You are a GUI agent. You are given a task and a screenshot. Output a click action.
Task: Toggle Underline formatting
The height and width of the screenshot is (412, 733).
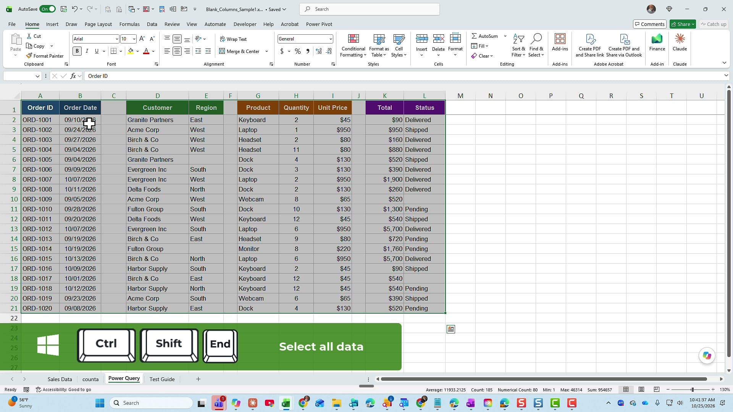pyautogui.click(x=97, y=51)
